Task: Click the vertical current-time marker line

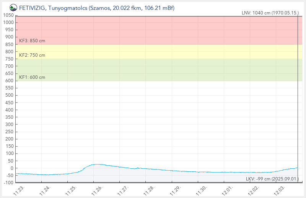Action: click(298, 95)
